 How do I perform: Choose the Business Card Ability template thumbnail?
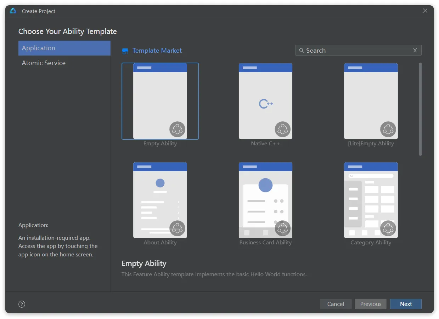pyautogui.click(x=265, y=200)
